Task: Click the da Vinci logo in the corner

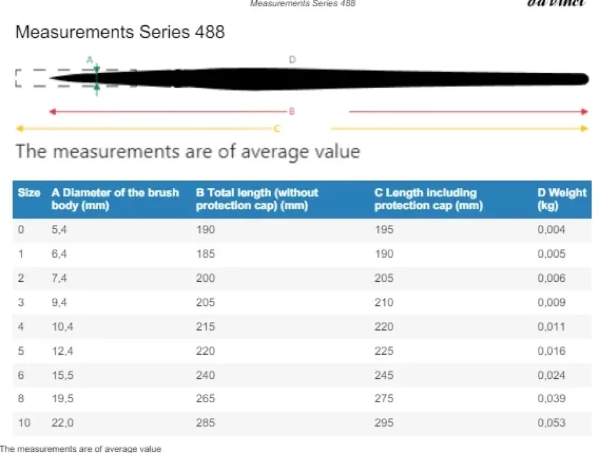Action: click(556, 3)
